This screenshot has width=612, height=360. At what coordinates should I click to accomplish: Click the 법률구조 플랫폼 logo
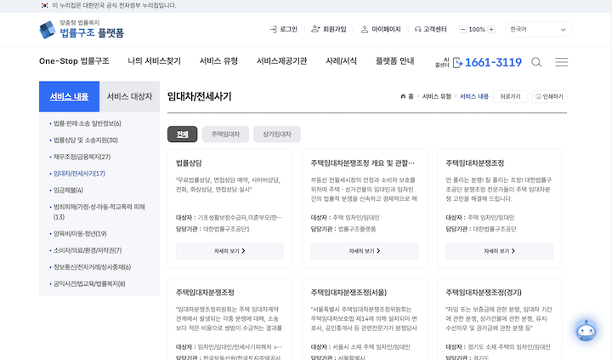pos(82,29)
